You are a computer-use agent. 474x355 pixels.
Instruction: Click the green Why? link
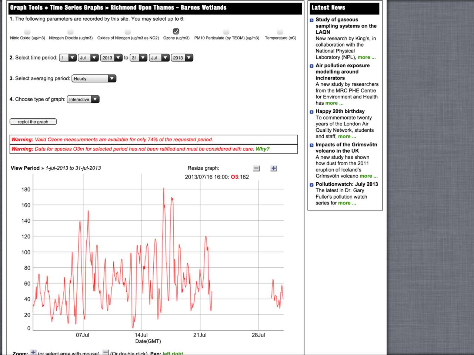coord(263,149)
